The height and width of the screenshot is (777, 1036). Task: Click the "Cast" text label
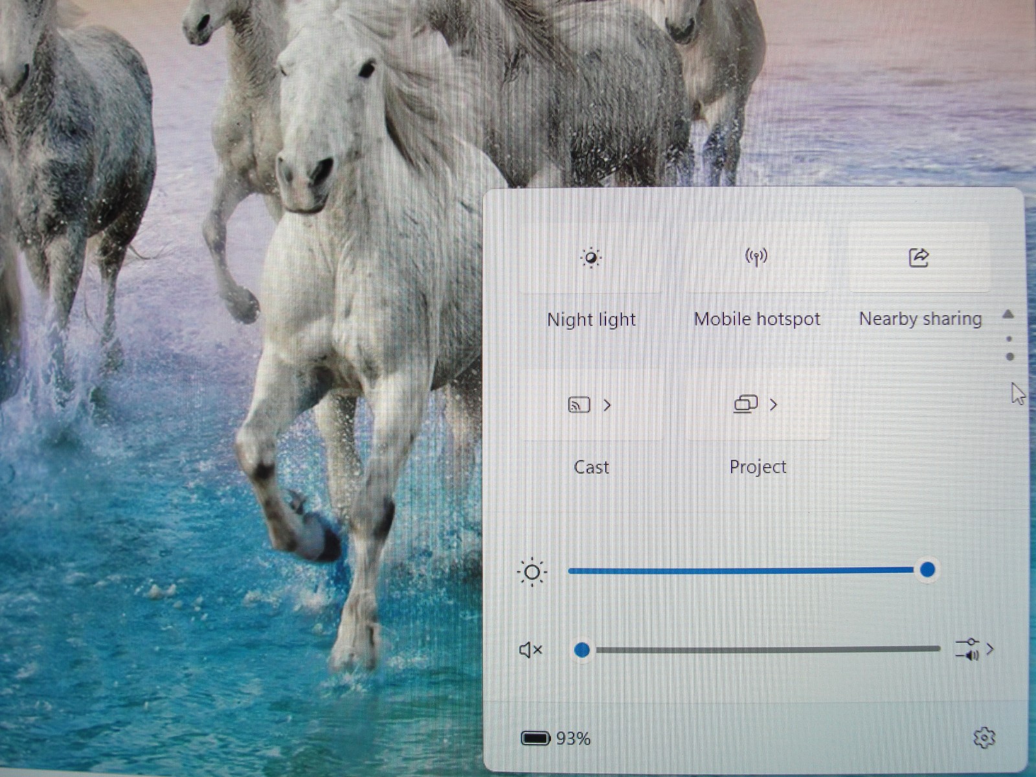(x=591, y=467)
